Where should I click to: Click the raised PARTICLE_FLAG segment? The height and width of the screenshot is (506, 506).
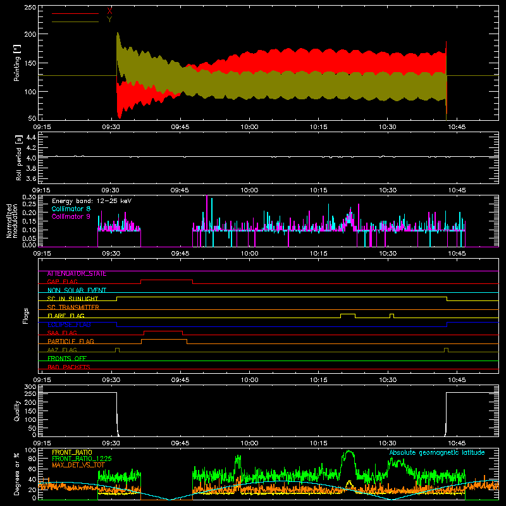click(x=164, y=340)
